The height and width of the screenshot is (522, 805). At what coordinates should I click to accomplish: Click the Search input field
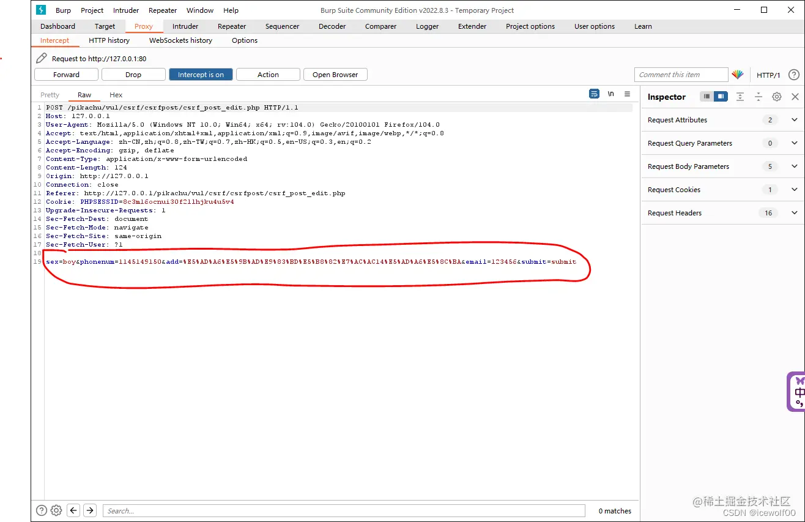click(x=345, y=510)
